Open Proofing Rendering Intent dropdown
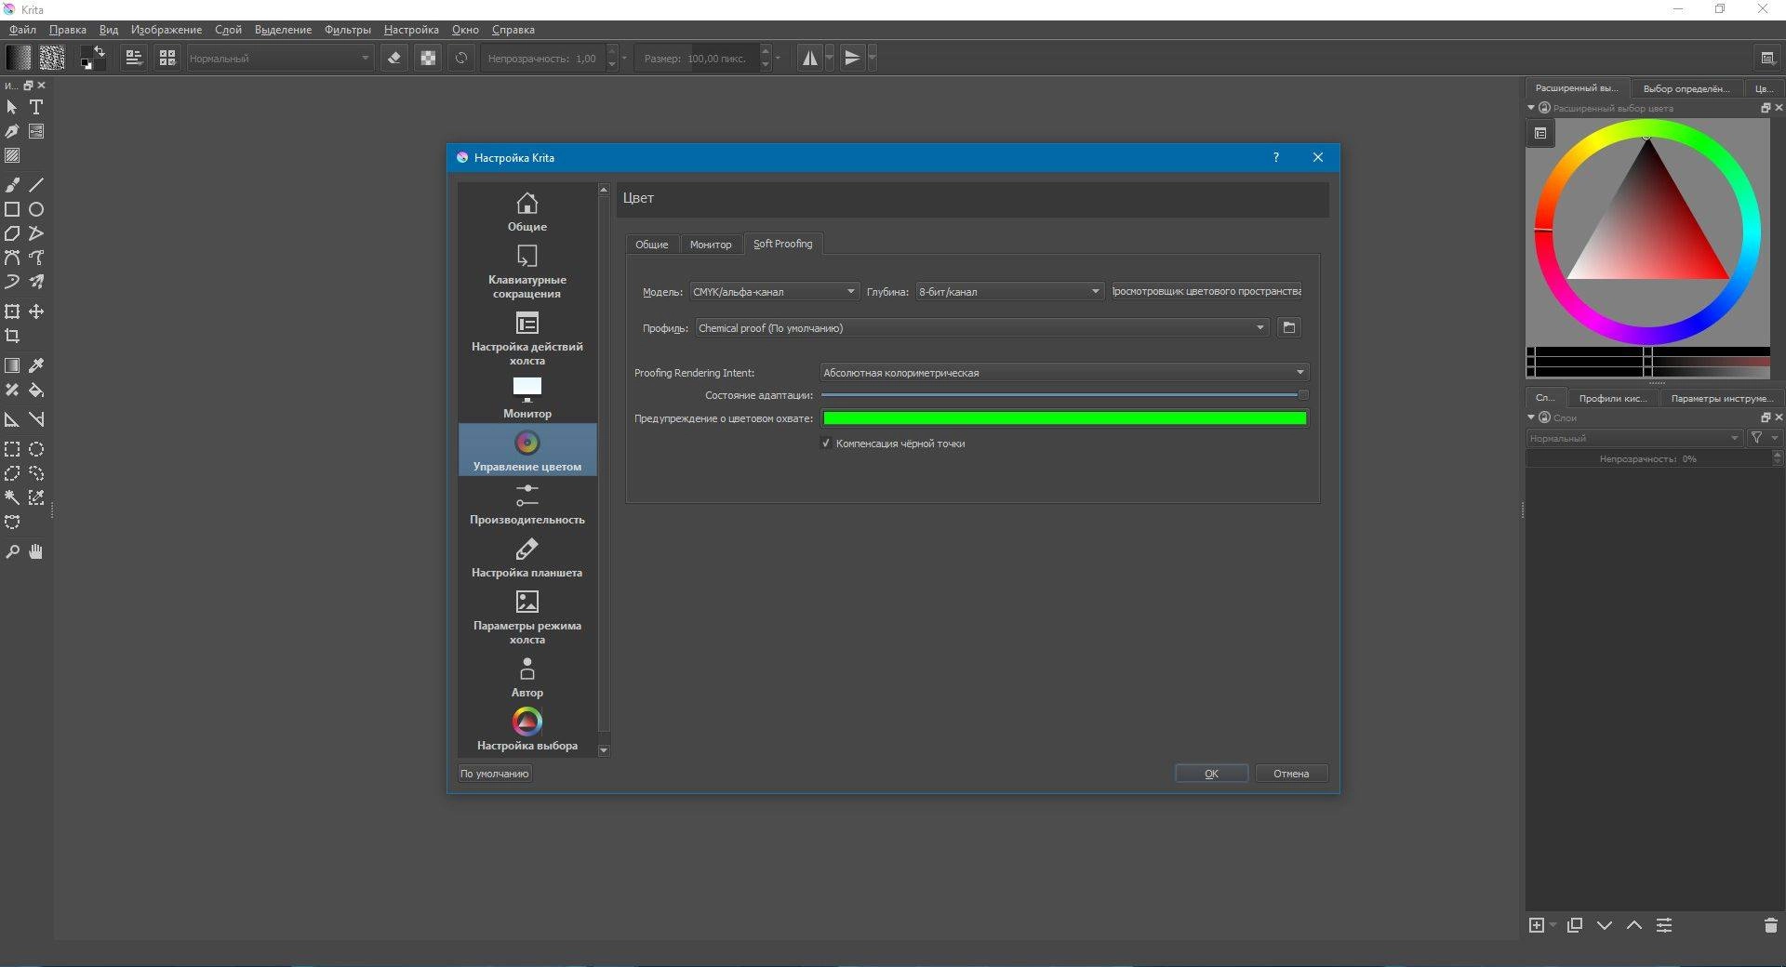Screen dimensions: 1786x967 [x=1064, y=373]
